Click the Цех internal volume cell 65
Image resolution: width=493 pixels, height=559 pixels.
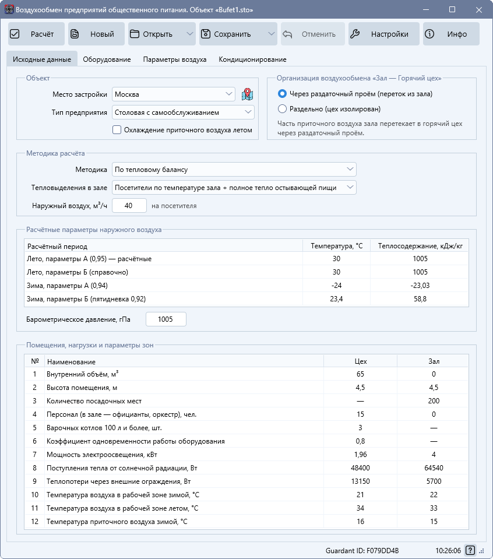[x=360, y=374]
